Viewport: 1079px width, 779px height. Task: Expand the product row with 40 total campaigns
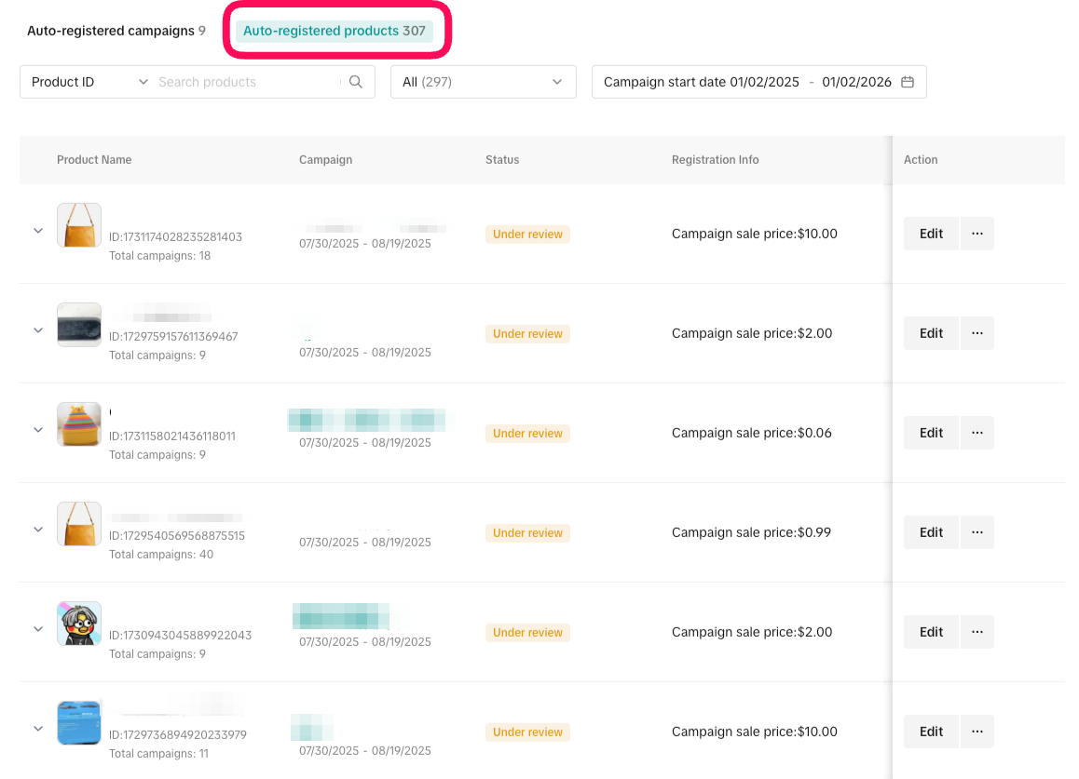[x=38, y=530]
